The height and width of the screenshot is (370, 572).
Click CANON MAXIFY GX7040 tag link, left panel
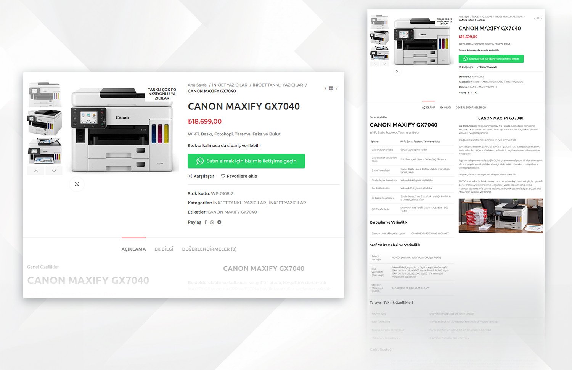point(232,212)
